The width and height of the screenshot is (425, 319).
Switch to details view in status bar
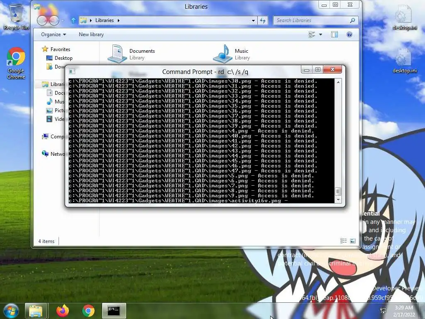pyautogui.click(x=343, y=241)
